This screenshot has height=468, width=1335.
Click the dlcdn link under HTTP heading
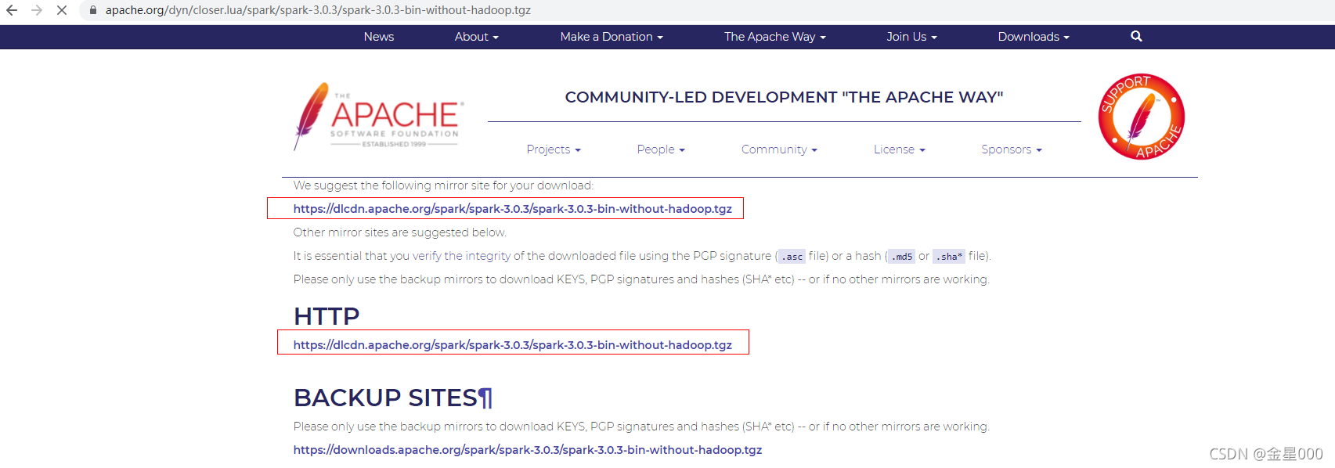[x=513, y=345]
